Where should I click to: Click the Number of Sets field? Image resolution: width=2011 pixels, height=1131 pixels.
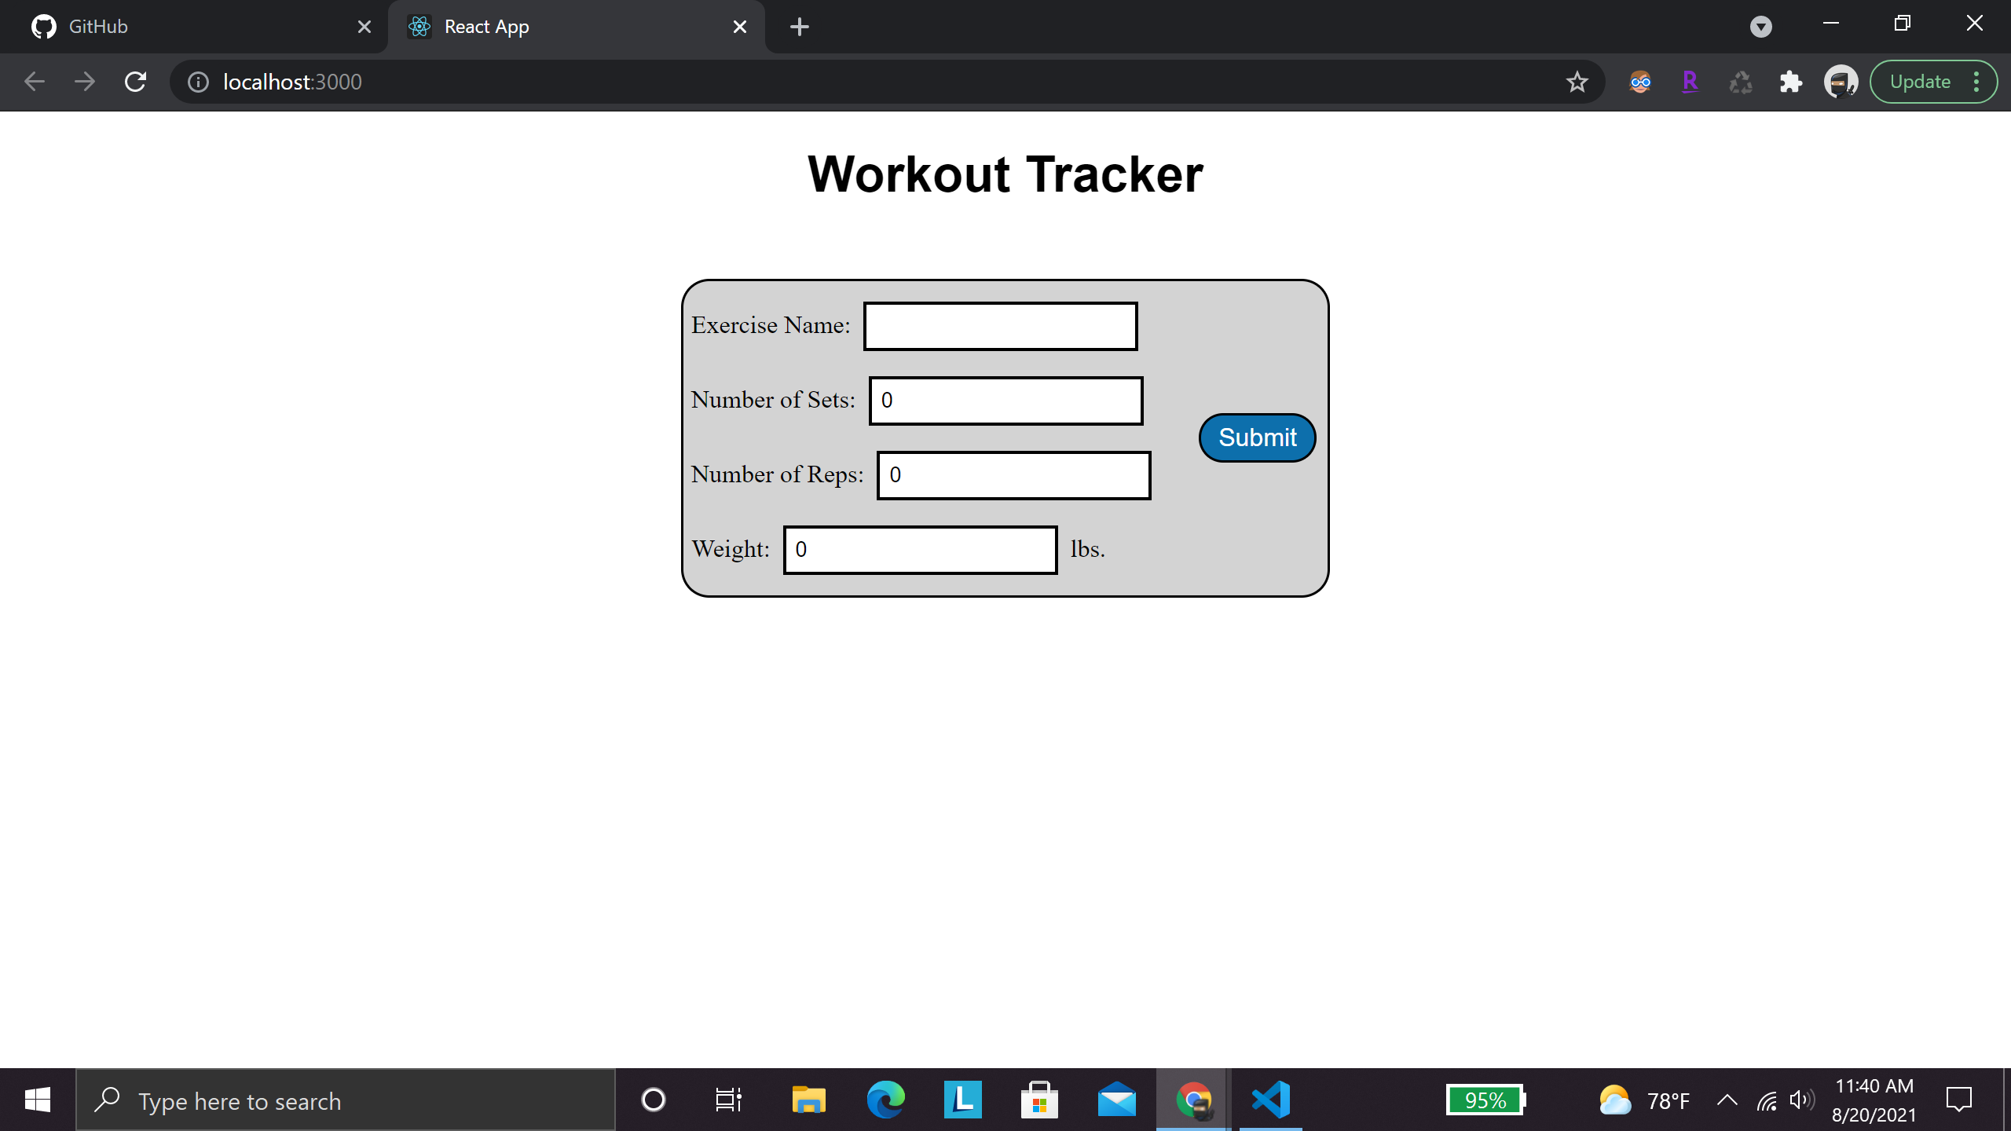tap(1005, 401)
